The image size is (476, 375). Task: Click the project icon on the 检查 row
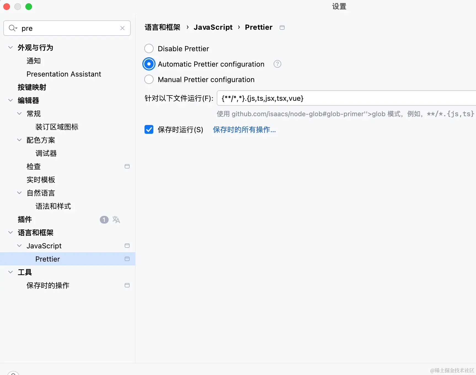[127, 166]
